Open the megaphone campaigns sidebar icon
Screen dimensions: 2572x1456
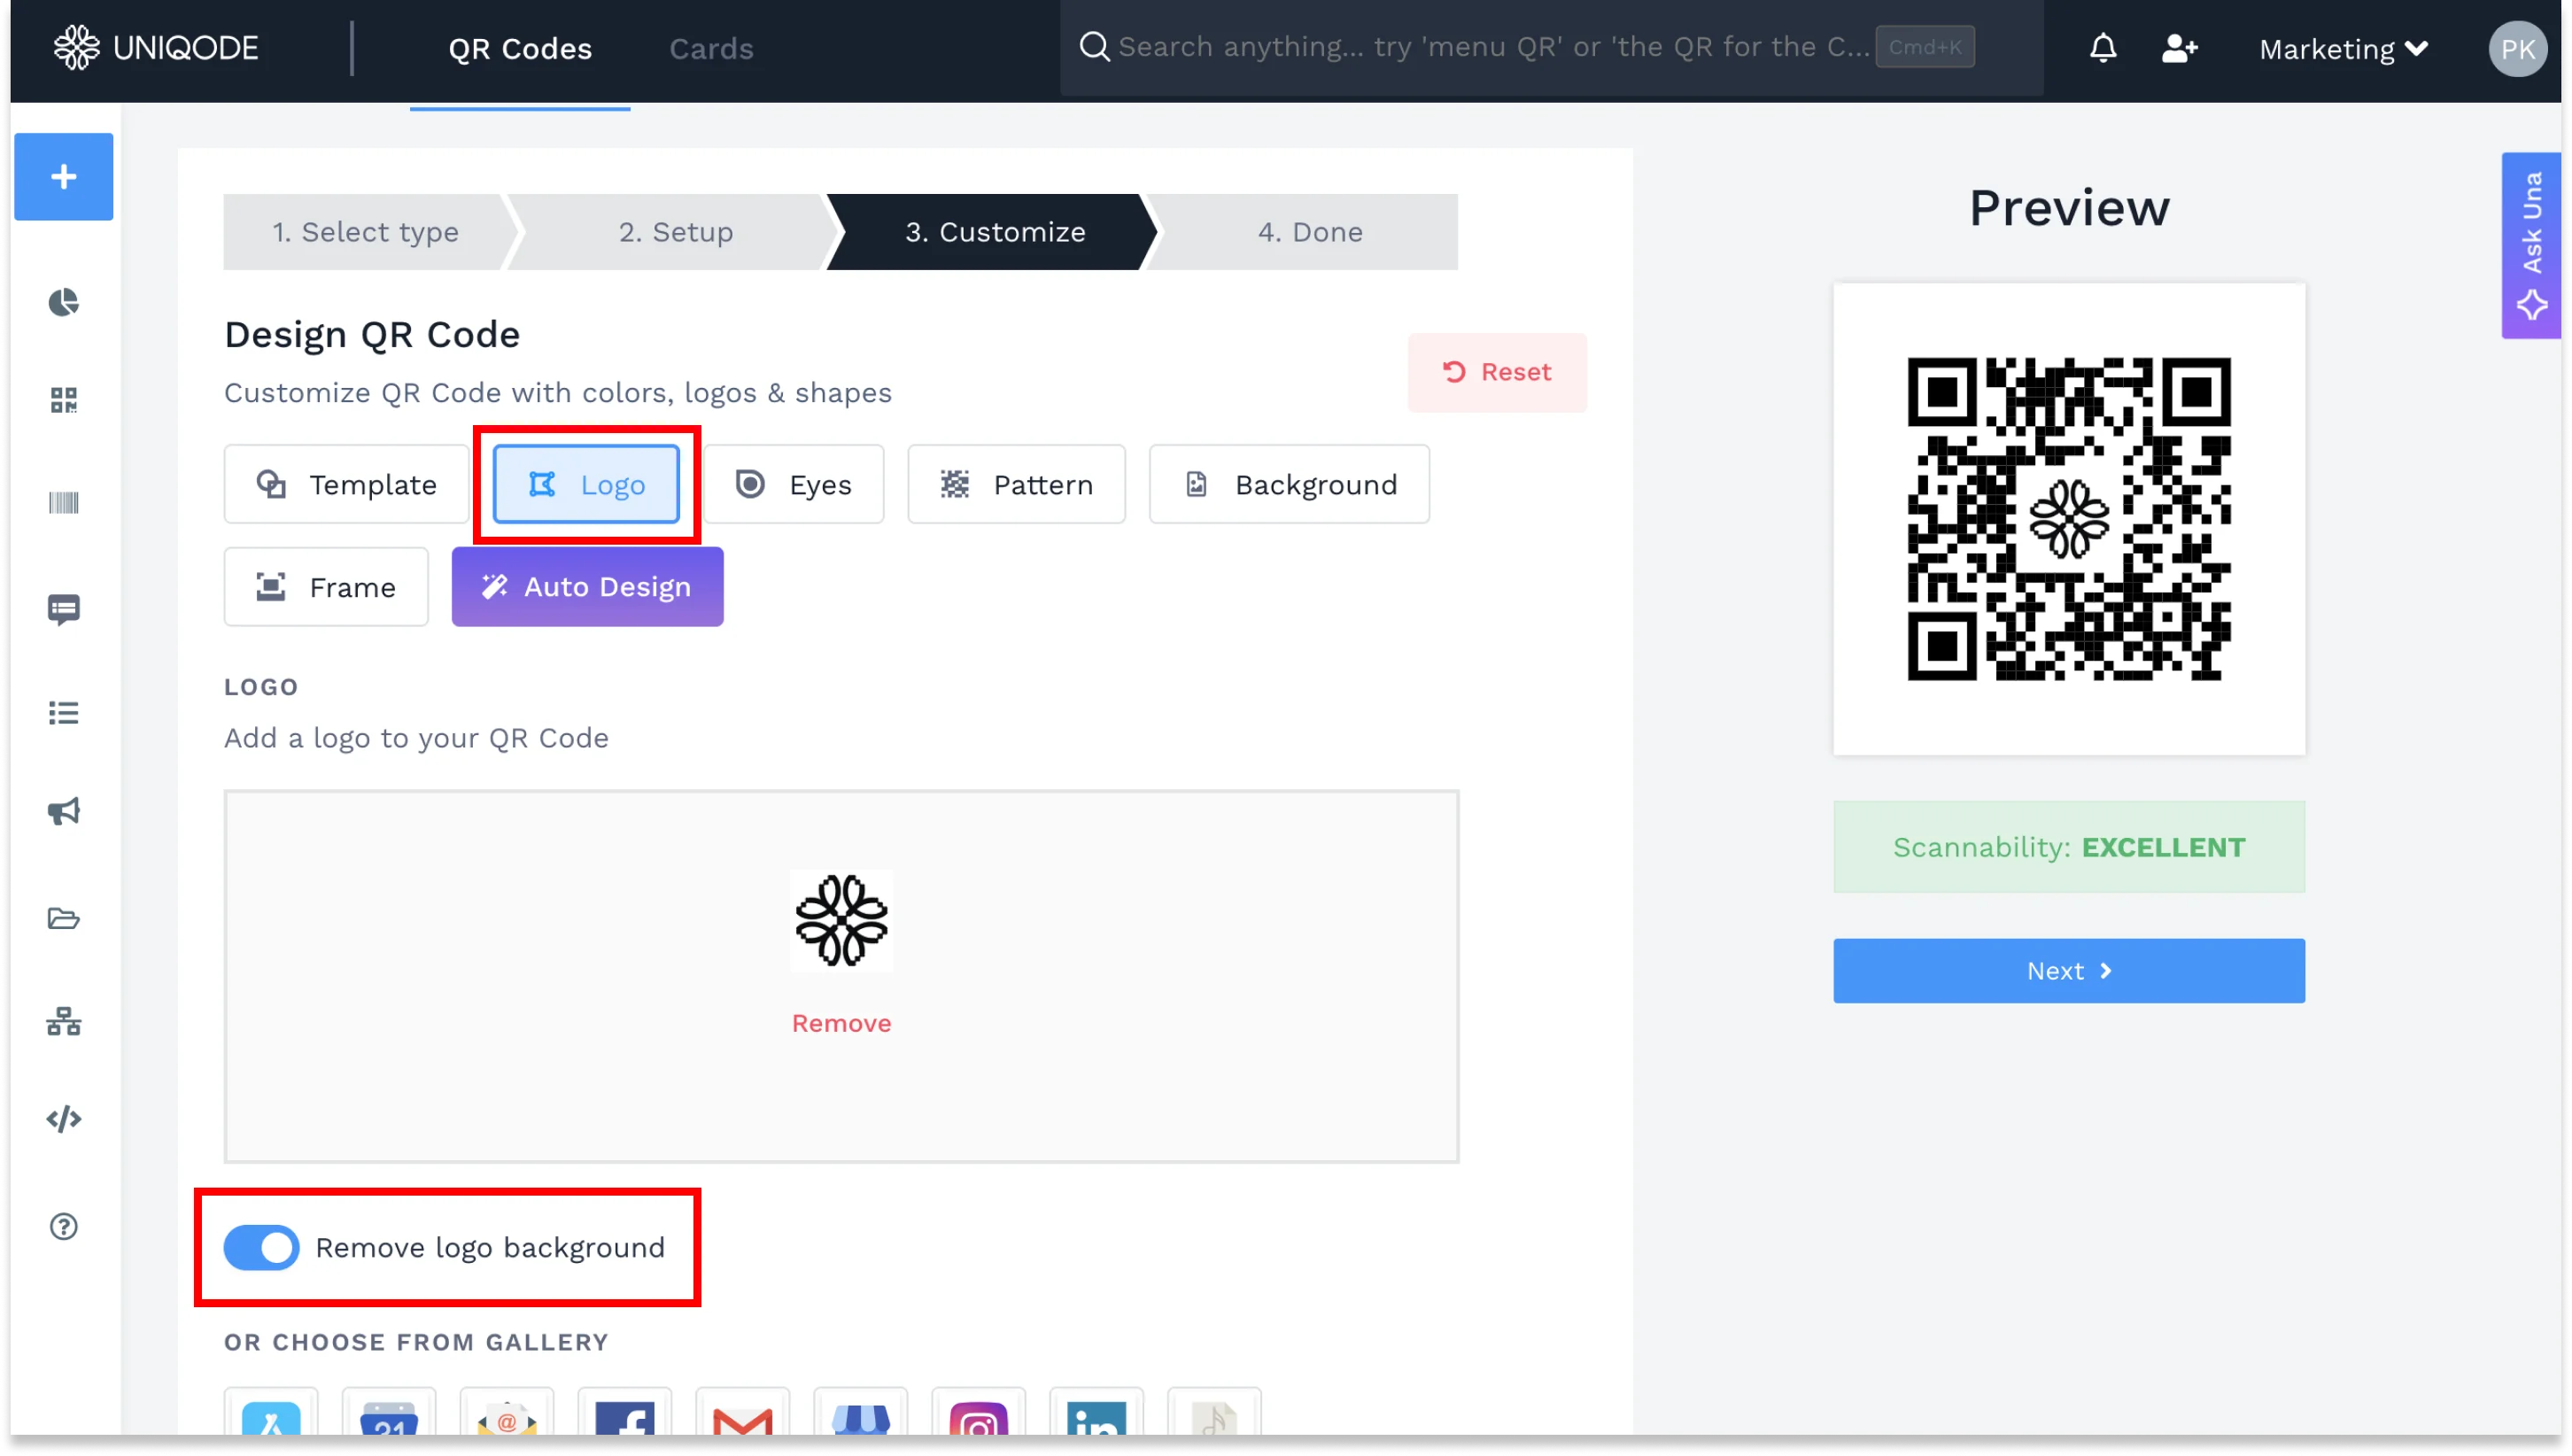[64, 811]
